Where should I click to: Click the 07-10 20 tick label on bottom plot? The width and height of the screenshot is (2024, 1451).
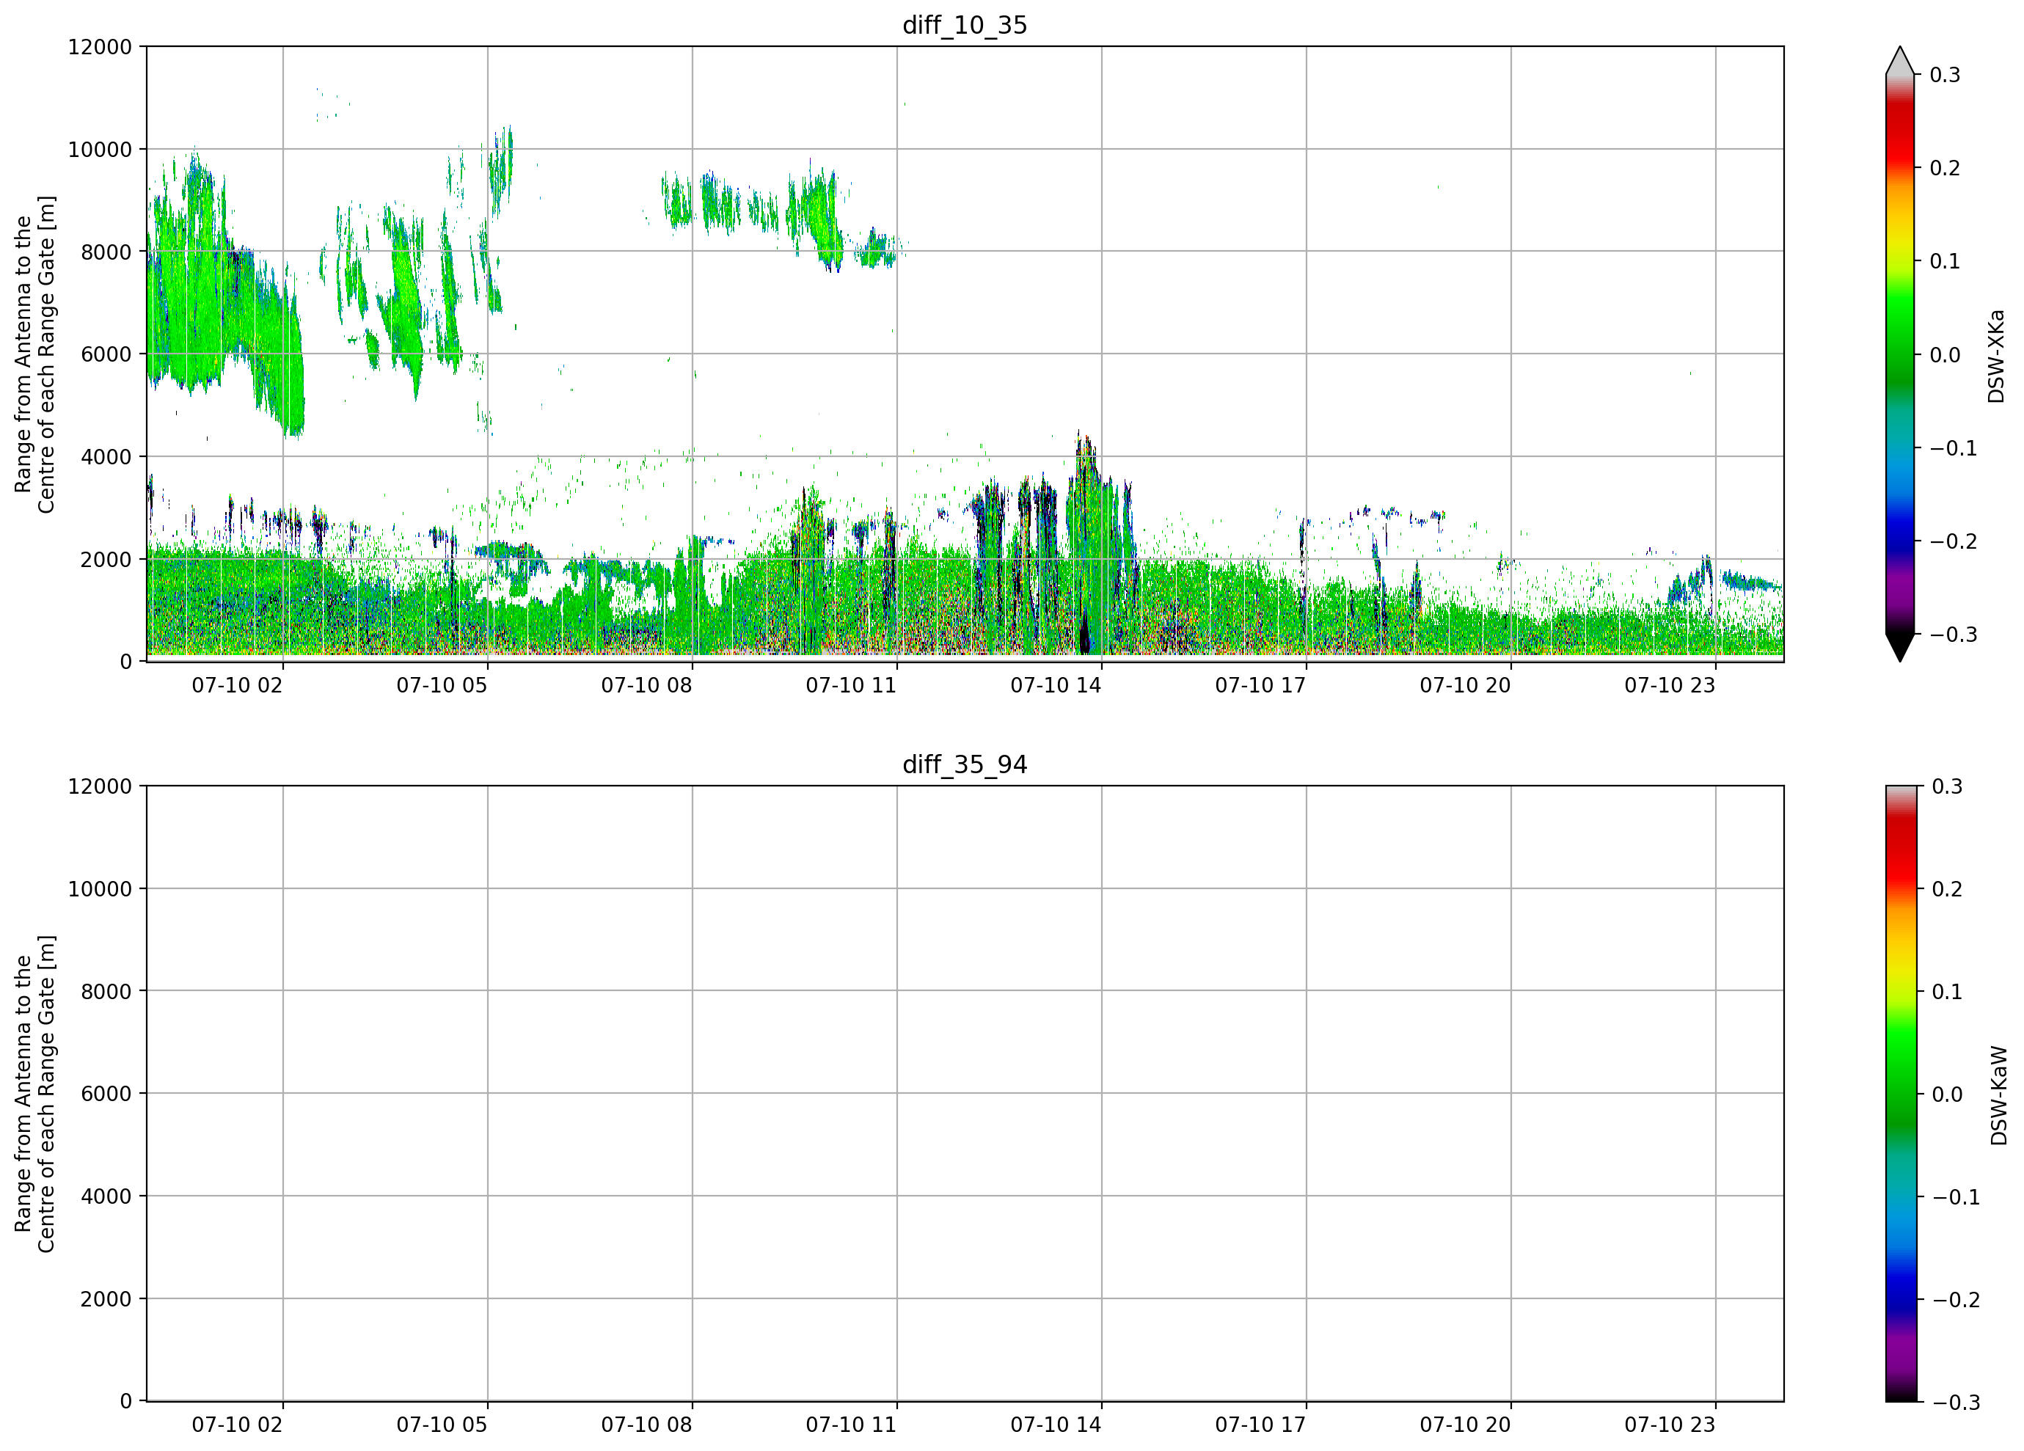click(x=1465, y=1425)
